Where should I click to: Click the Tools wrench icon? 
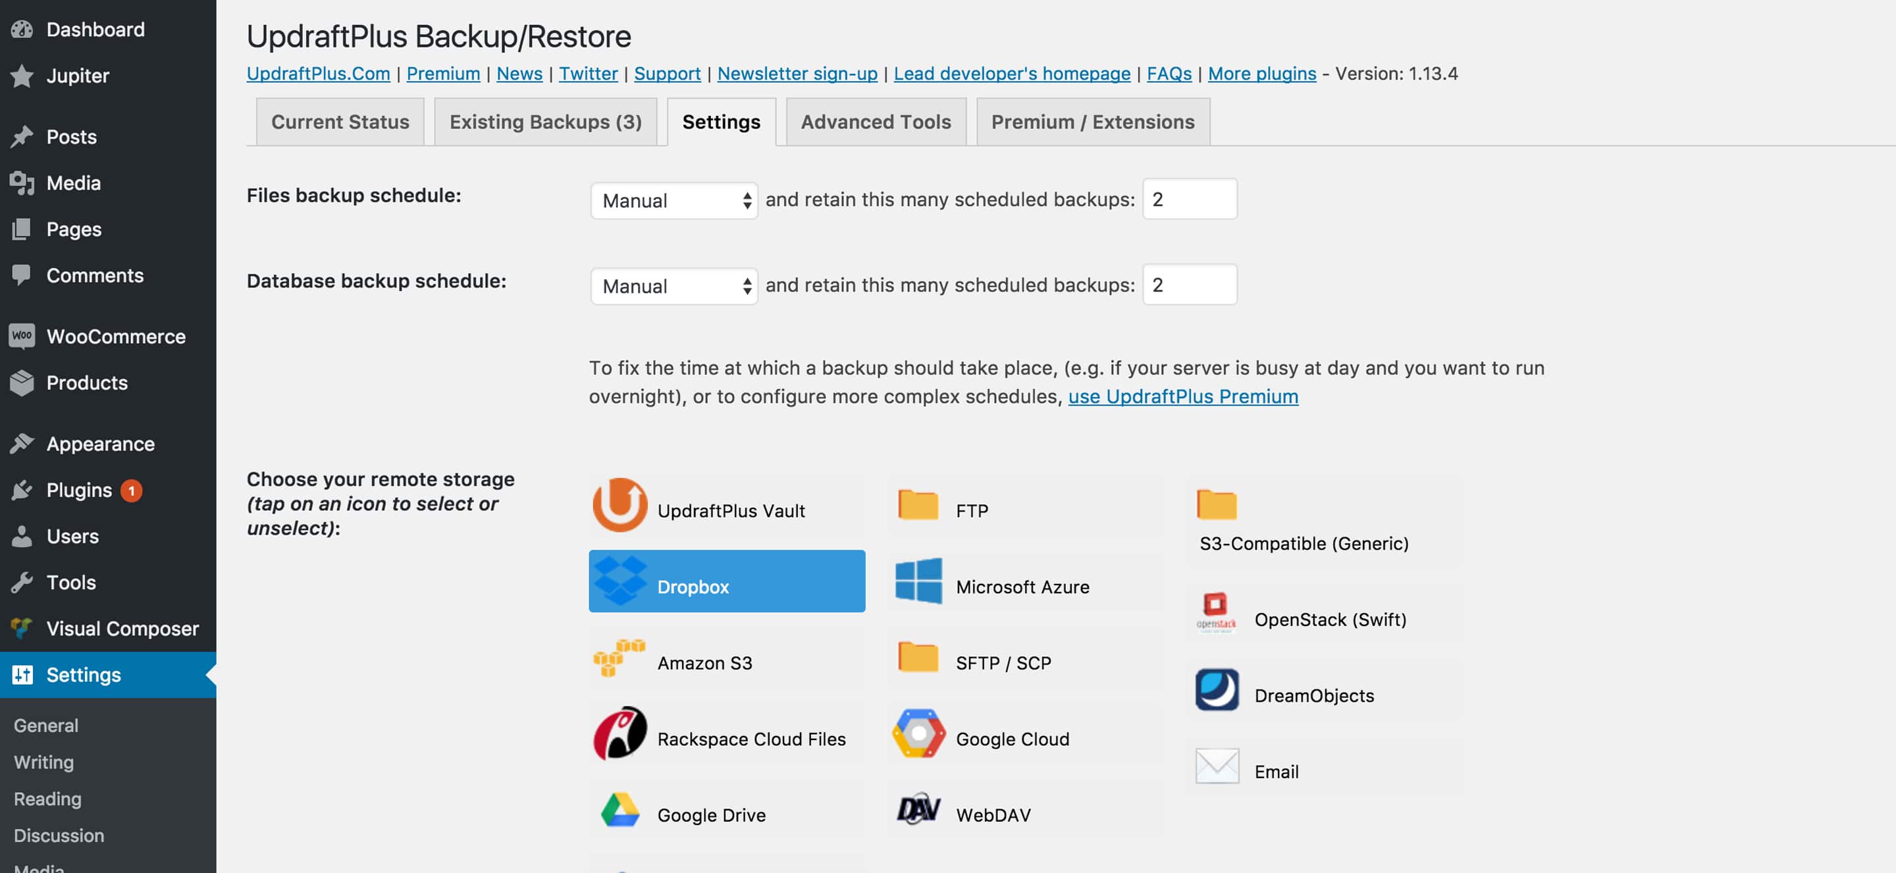[22, 582]
